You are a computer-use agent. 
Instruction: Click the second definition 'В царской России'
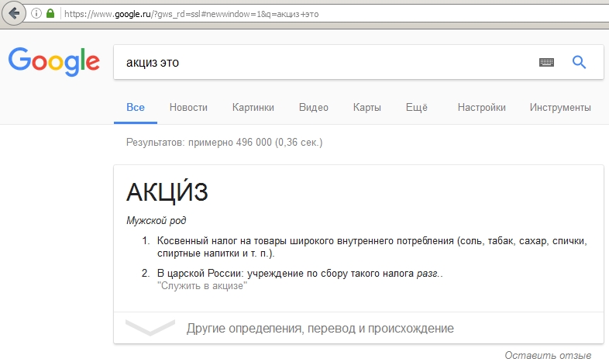(x=300, y=274)
